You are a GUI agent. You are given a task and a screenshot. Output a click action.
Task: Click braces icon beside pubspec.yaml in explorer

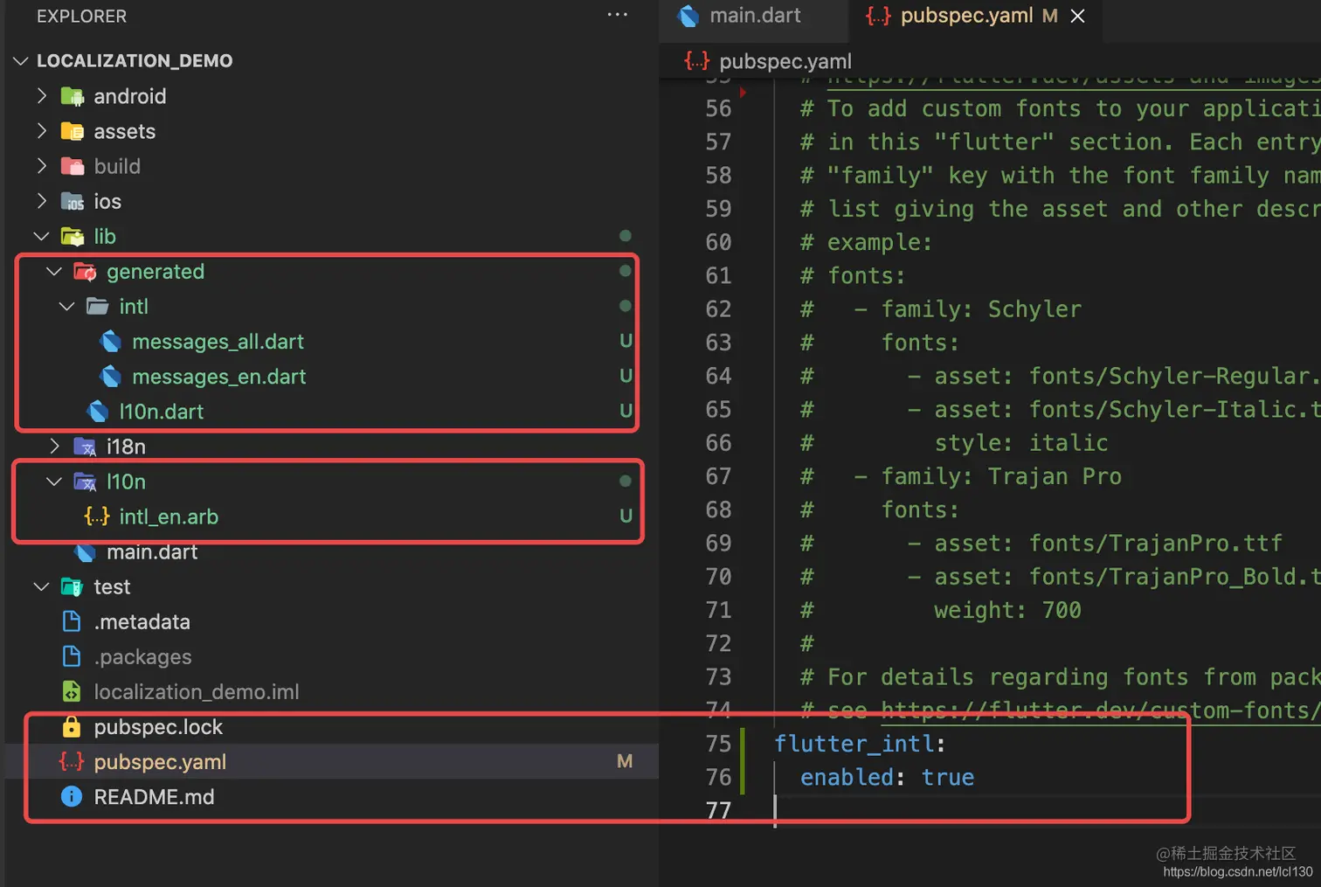pyautogui.click(x=72, y=762)
